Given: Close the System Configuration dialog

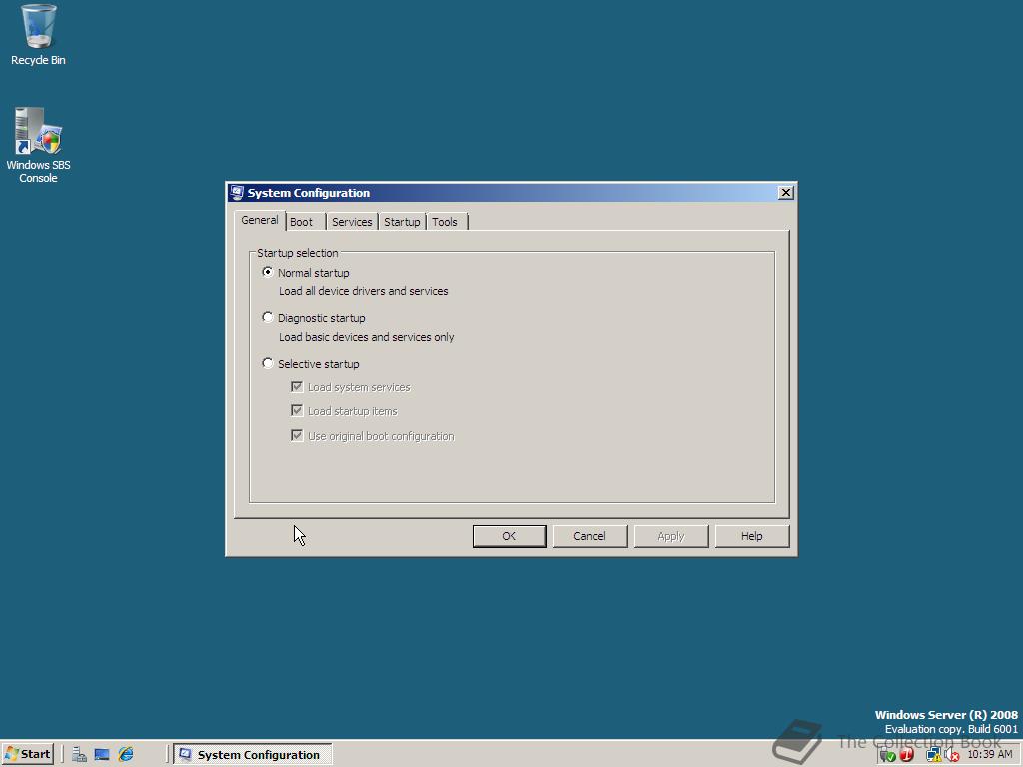Looking at the screenshot, I should [786, 193].
